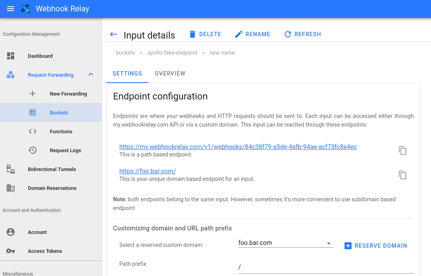Rename the input endpoint
The height and width of the screenshot is (276, 431).
[x=252, y=34]
